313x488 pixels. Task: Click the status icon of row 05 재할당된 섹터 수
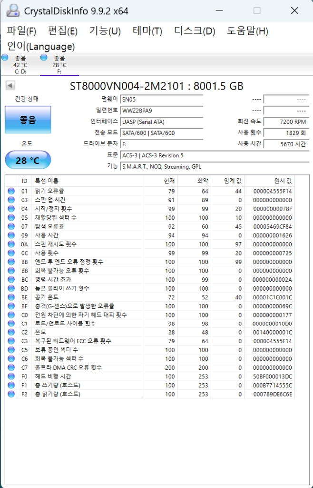pos(11,217)
